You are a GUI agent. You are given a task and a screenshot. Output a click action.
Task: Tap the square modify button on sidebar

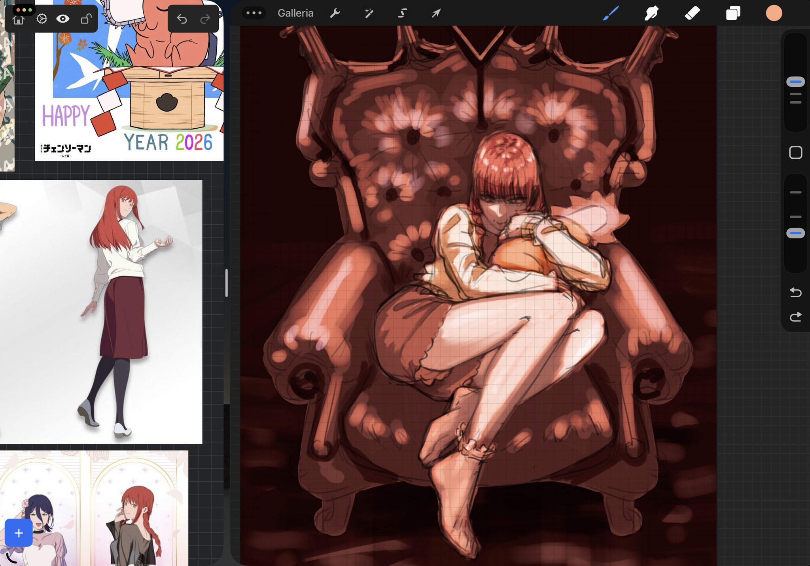pyautogui.click(x=795, y=152)
